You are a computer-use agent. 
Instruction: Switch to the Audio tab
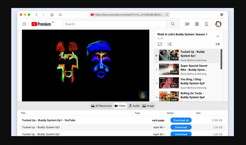pyautogui.click(x=134, y=106)
